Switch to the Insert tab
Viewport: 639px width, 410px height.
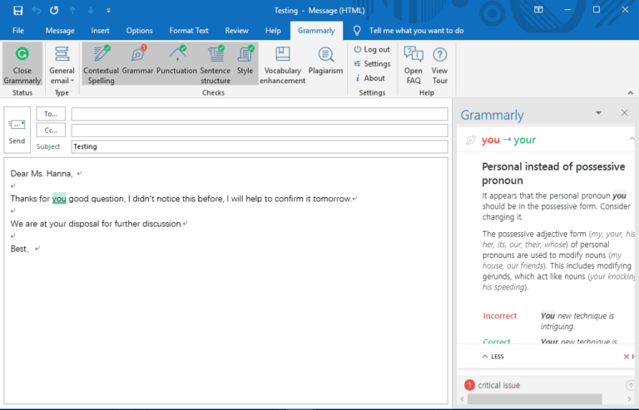[x=100, y=31]
